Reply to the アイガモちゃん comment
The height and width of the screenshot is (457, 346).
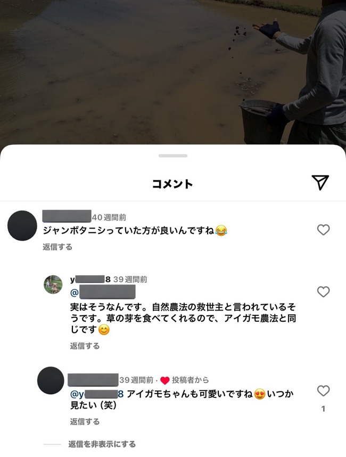click(x=85, y=421)
